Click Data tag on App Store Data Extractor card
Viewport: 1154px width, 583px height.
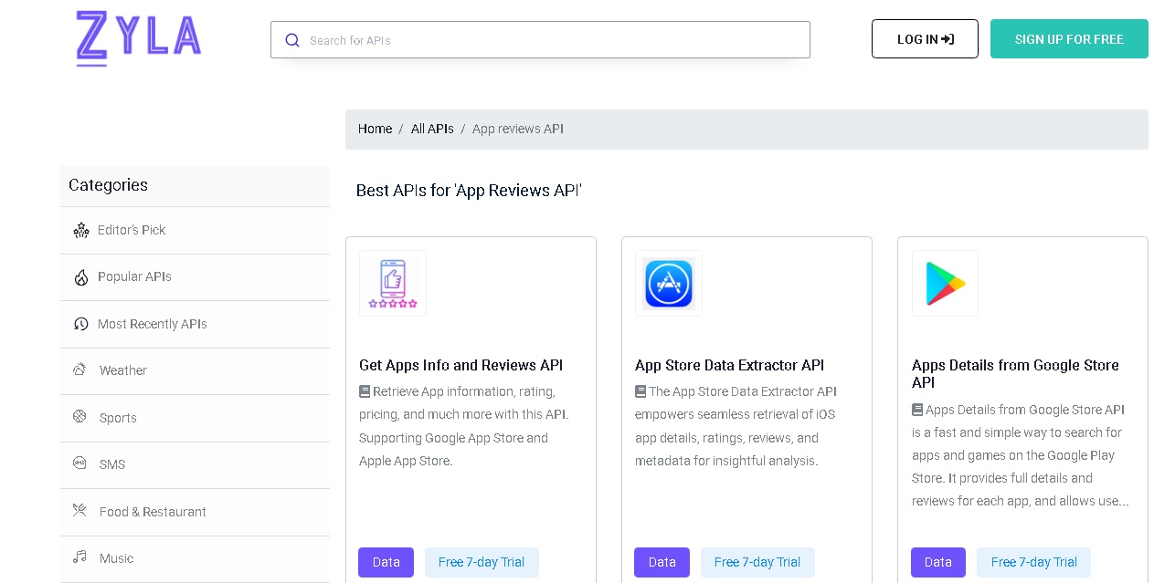tap(662, 562)
